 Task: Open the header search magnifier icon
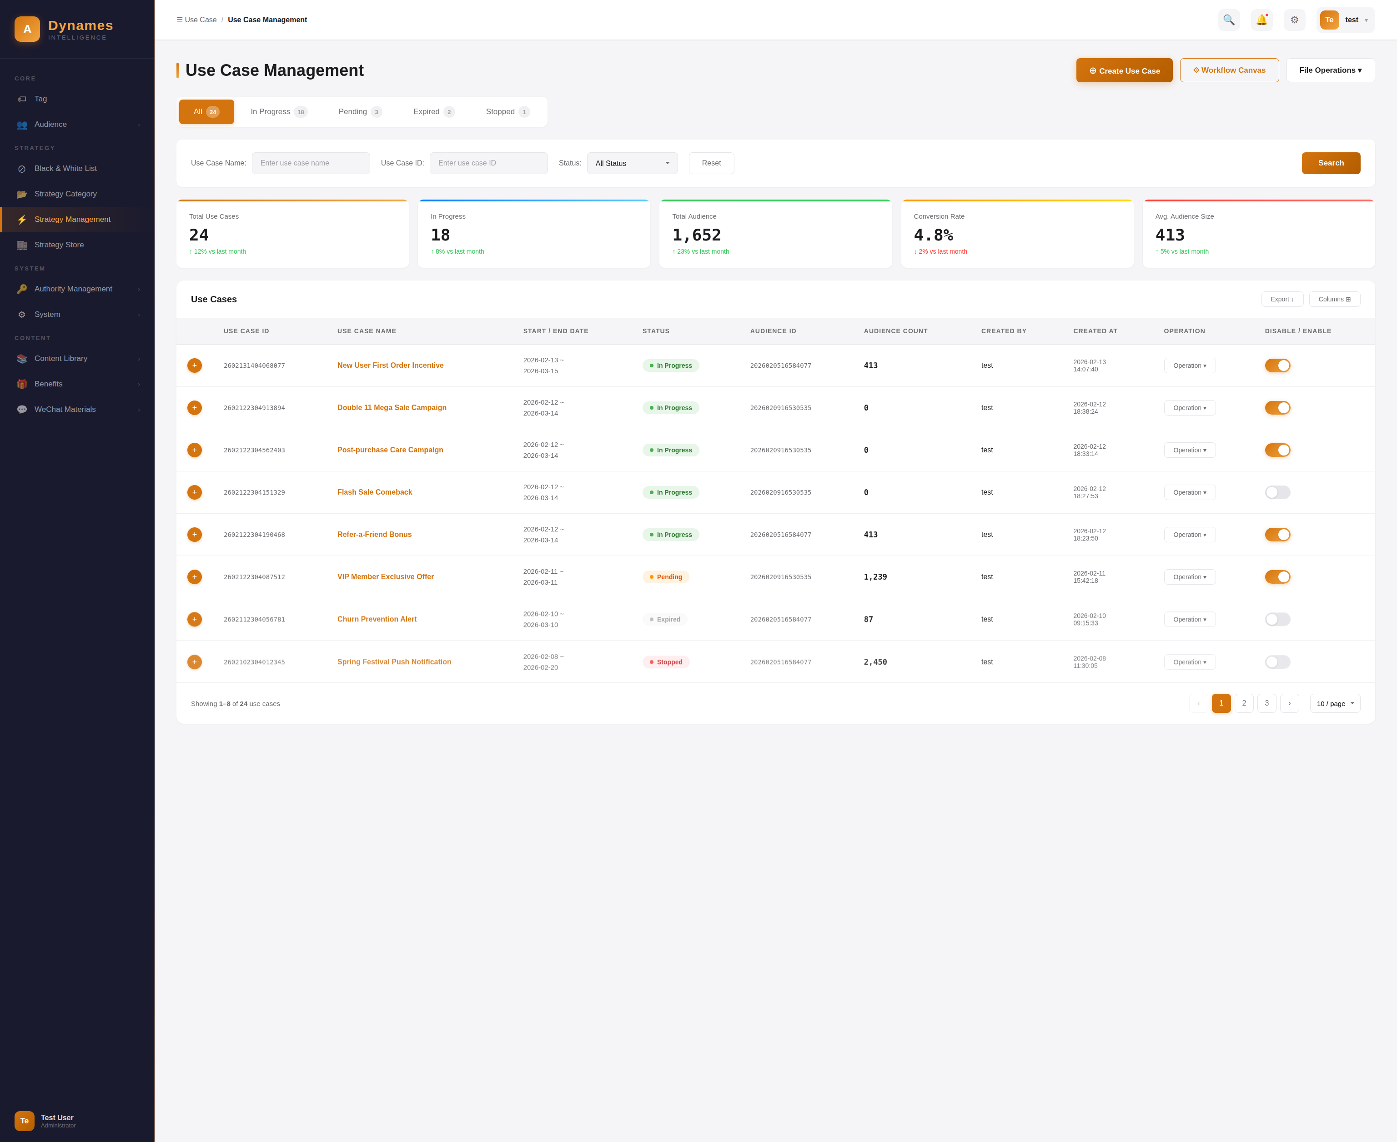1229,20
